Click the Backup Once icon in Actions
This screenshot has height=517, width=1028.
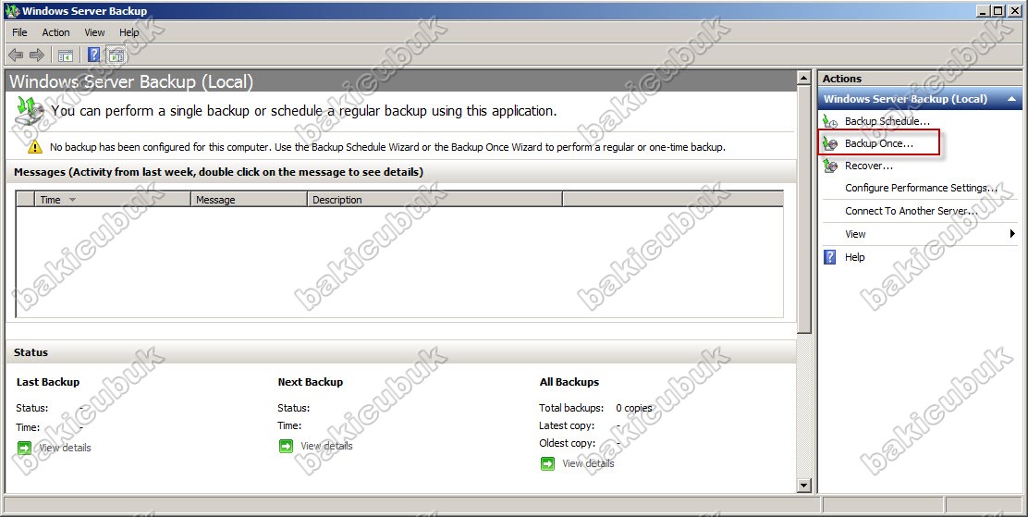coord(830,143)
